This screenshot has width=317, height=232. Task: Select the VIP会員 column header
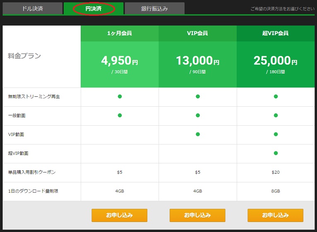197,33
